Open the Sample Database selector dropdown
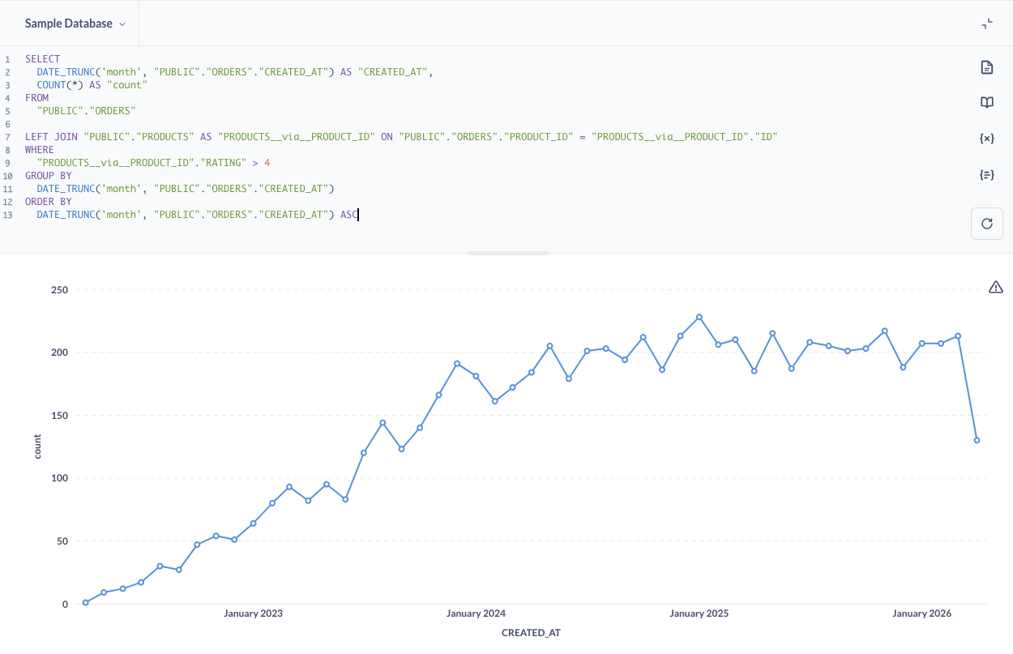 coord(75,24)
